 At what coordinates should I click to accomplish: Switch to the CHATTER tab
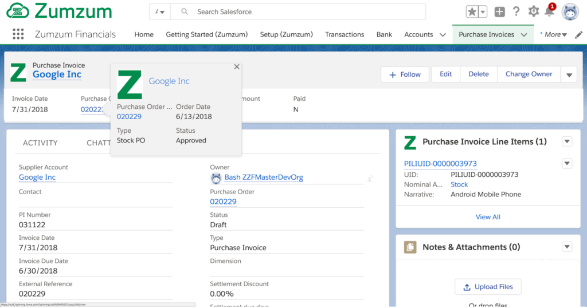tap(99, 143)
